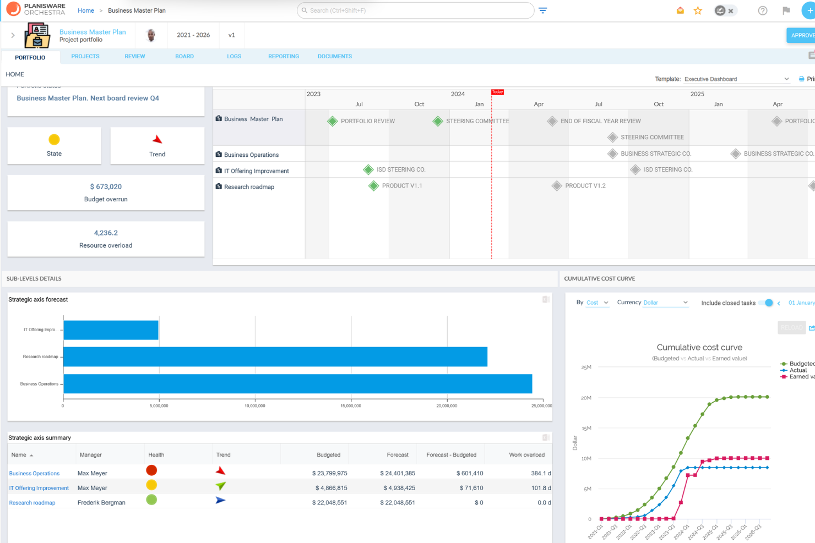Switch to the Portfolio tab
The image size is (815, 543).
coord(30,57)
